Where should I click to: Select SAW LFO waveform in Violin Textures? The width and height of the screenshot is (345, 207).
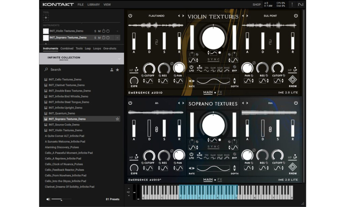click(213, 69)
